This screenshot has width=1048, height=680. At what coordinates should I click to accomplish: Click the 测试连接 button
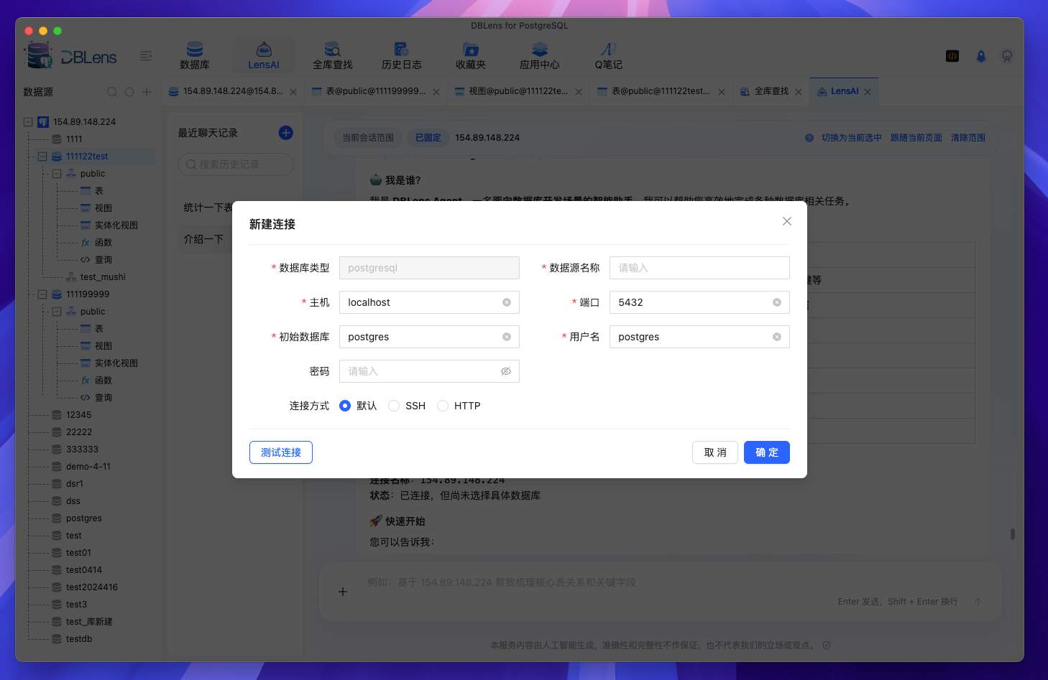281,452
